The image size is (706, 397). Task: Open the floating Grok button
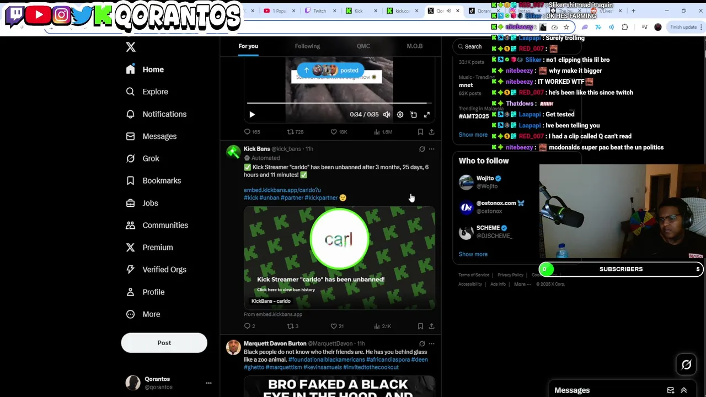pos(687,364)
